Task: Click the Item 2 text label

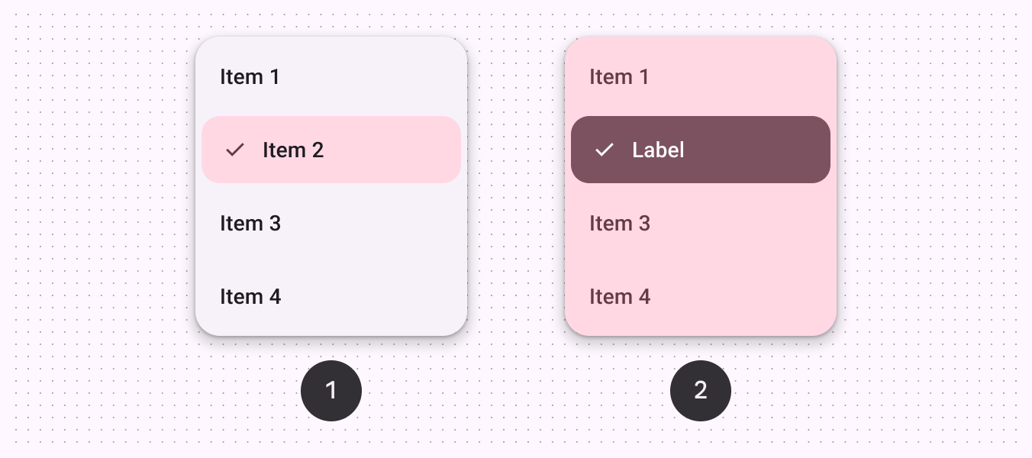Action: [293, 150]
